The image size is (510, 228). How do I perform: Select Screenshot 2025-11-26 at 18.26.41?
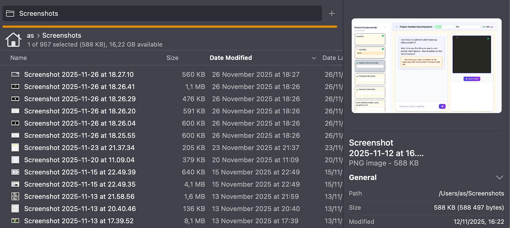(80, 87)
